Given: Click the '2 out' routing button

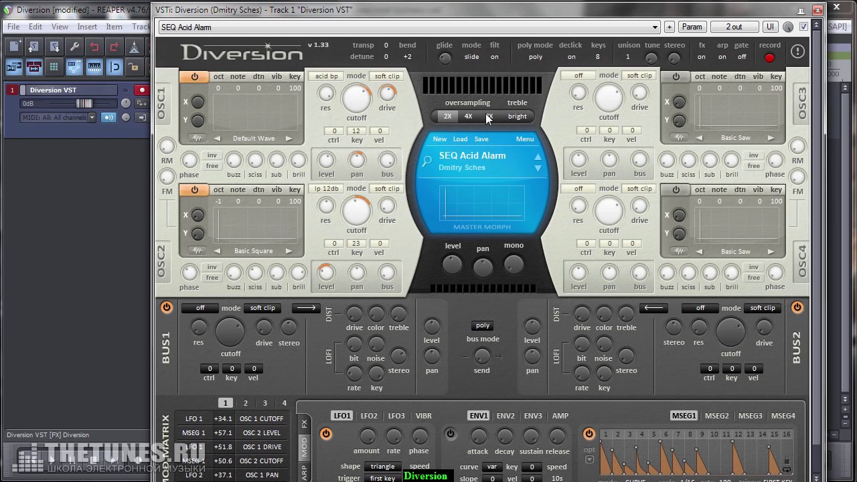Looking at the screenshot, I should coord(734,27).
